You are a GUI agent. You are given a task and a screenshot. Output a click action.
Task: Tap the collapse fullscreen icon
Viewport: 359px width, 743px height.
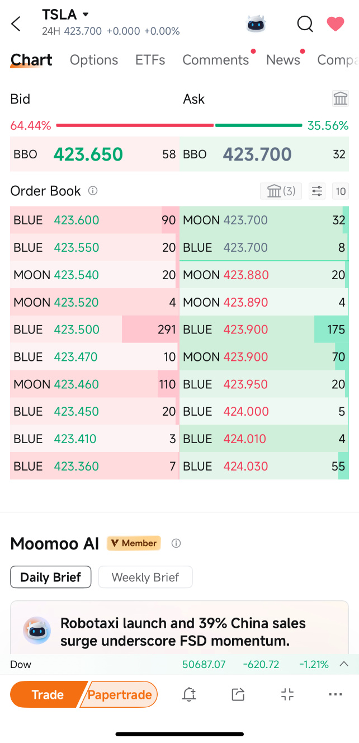pos(287,694)
